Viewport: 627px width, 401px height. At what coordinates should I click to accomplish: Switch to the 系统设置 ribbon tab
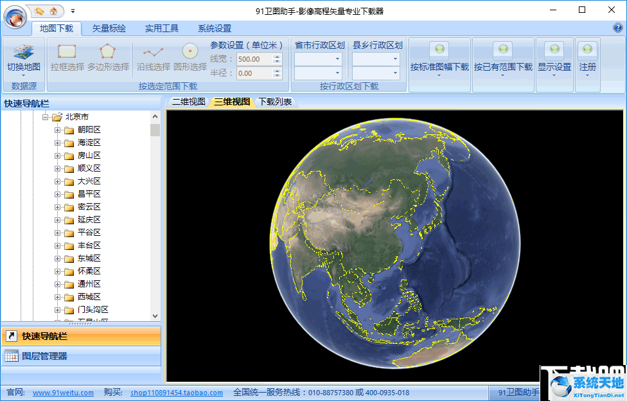tap(215, 28)
